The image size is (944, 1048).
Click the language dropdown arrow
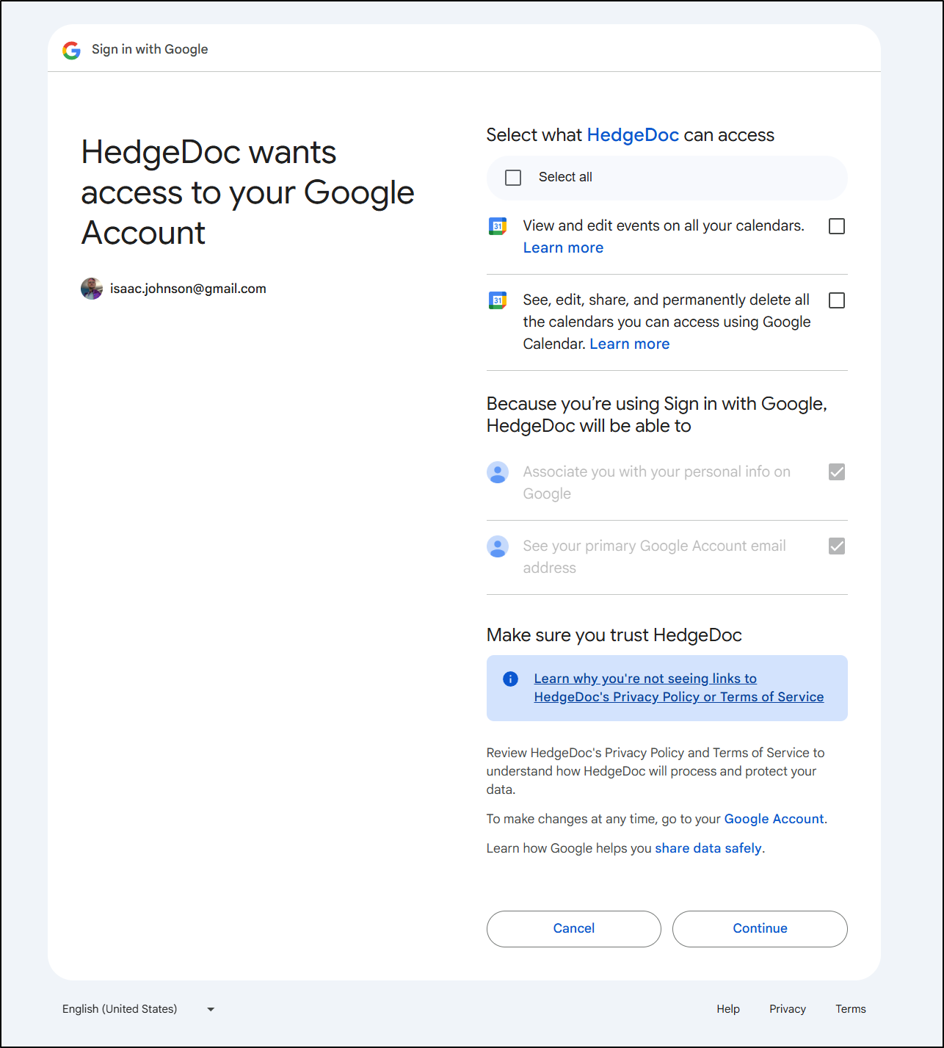pyautogui.click(x=211, y=1009)
